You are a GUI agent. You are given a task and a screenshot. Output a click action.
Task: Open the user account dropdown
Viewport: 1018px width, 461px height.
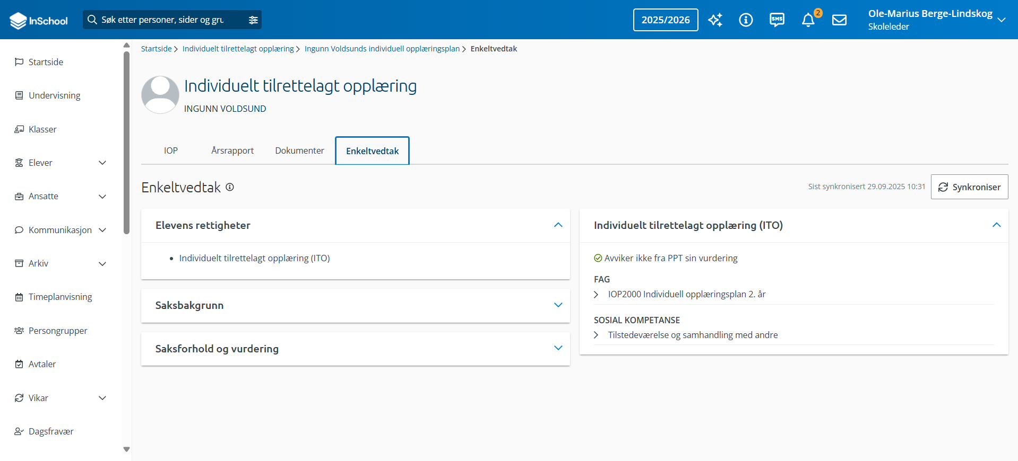pyautogui.click(x=1002, y=20)
